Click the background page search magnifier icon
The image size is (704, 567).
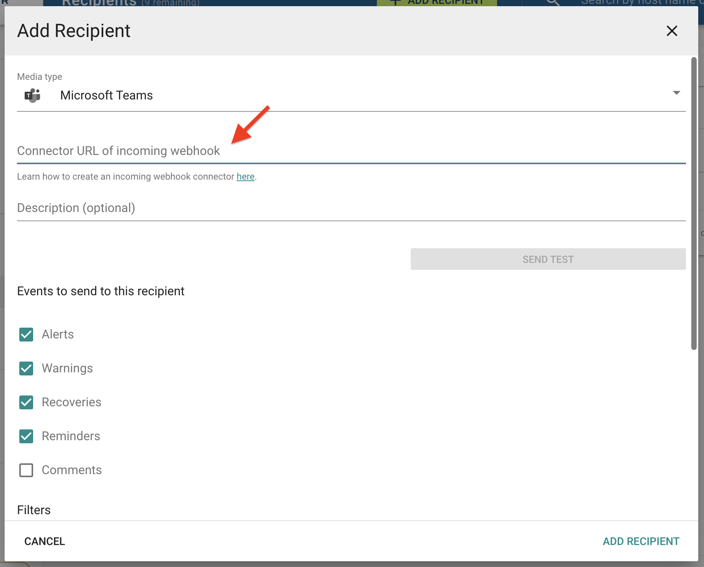pos(553,3)
